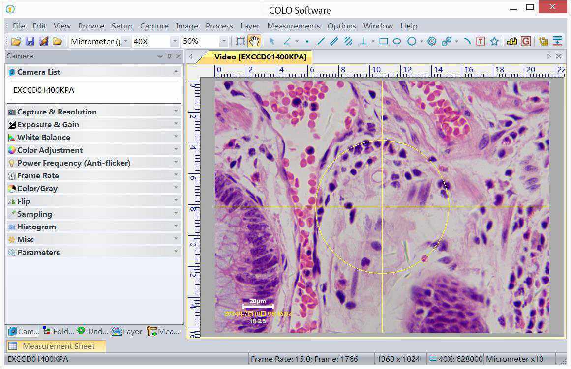
Task: Select the Rectangle drawing tool
Action: pyautogui.click(x=383, y=41)
